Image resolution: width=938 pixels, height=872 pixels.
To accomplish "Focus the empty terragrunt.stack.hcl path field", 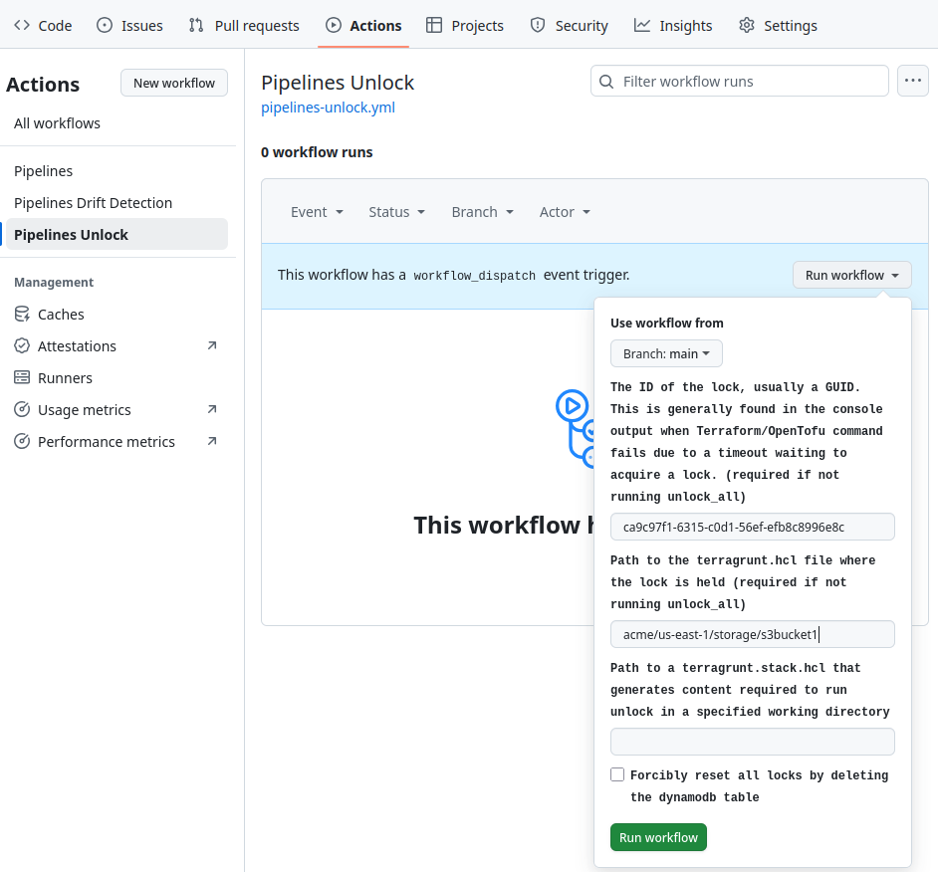I will click(752, 742).
